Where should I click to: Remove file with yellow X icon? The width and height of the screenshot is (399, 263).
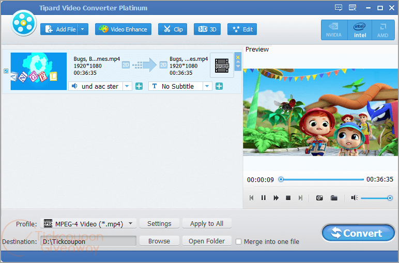(238, 57)
